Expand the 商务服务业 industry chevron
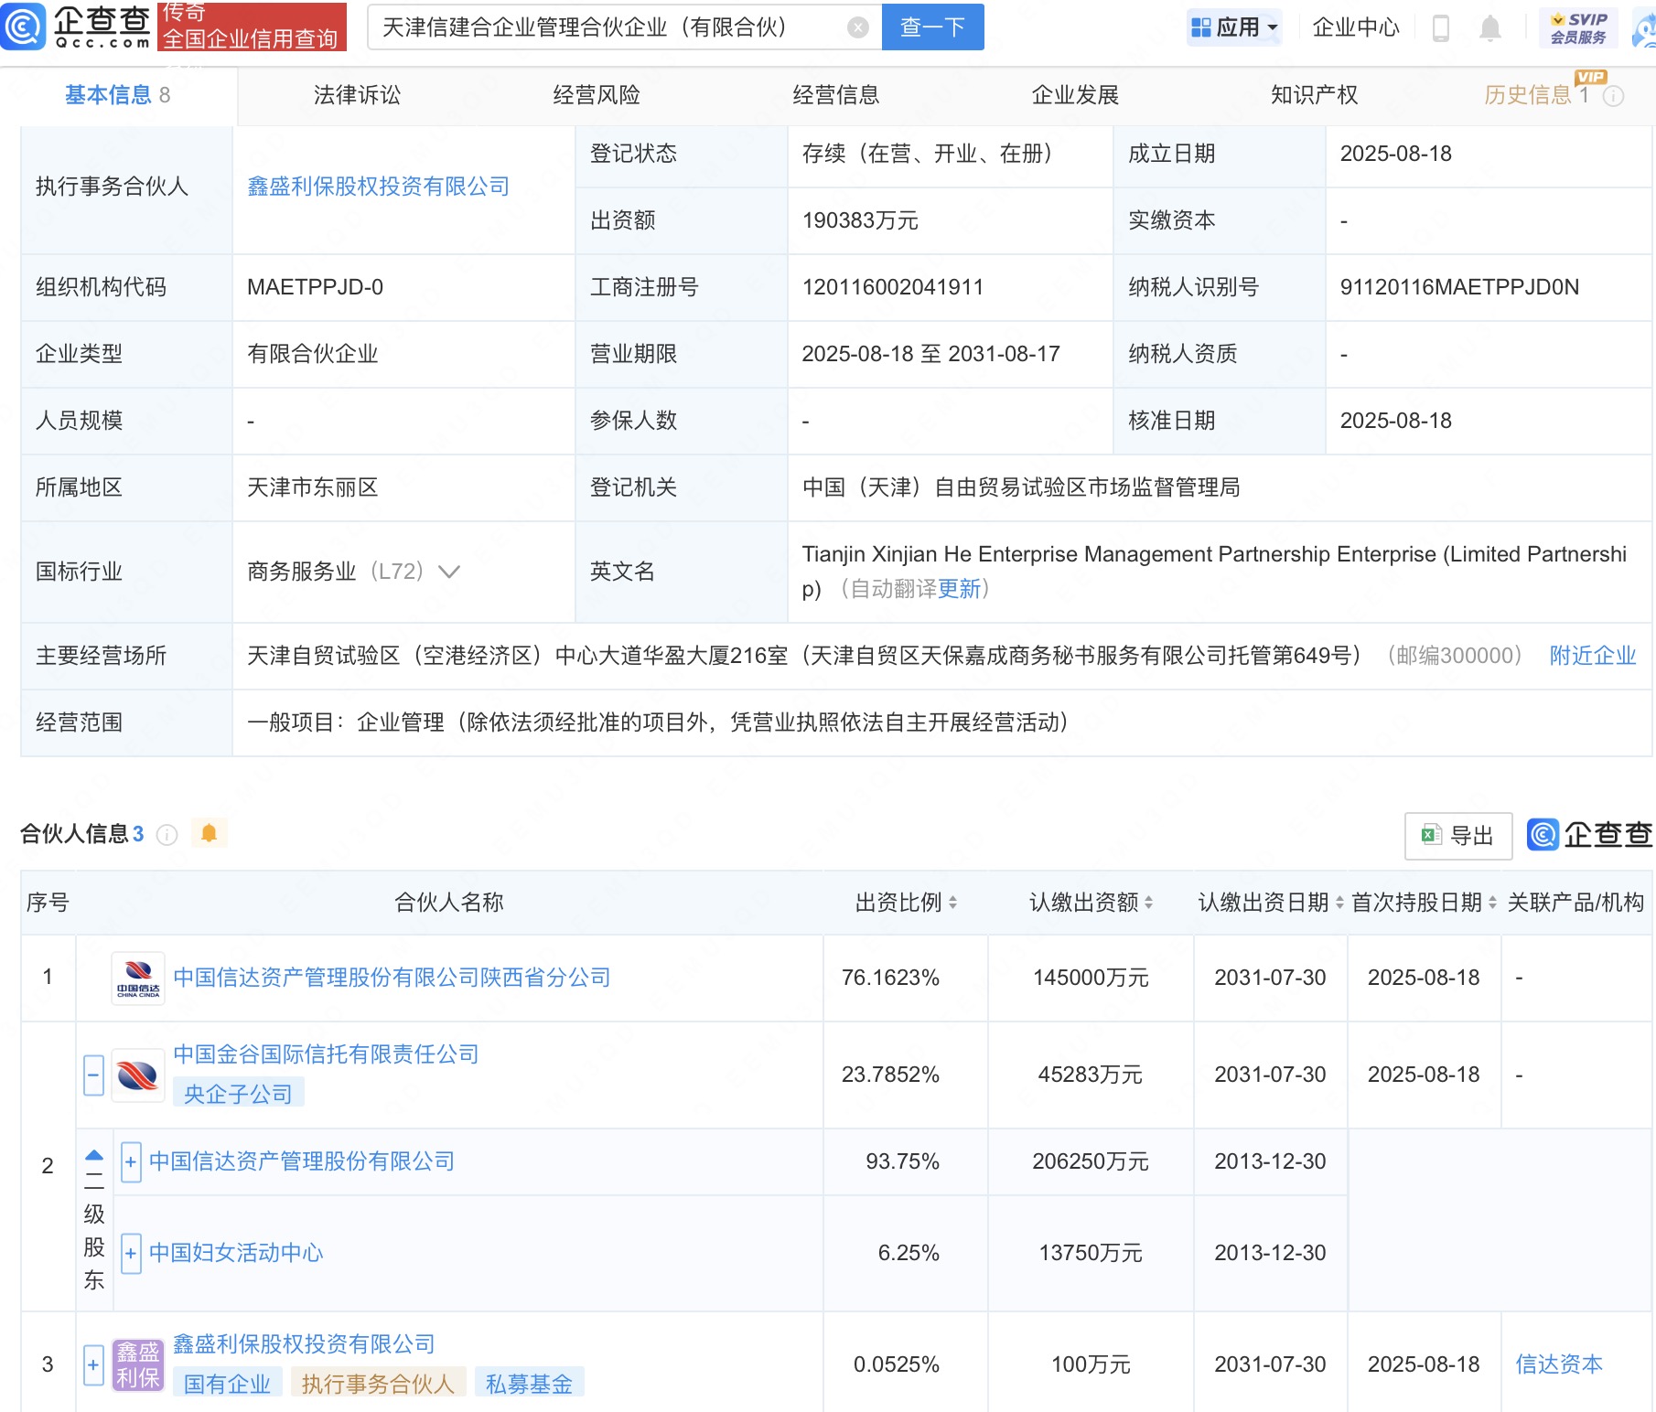 [x=449, y=572]
